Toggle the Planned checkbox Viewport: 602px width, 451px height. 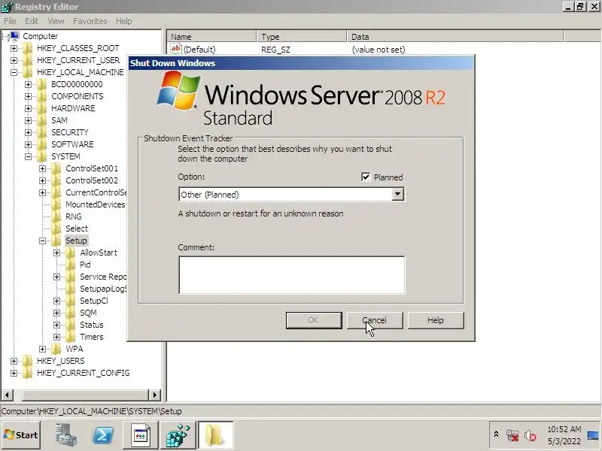(366, 177)
